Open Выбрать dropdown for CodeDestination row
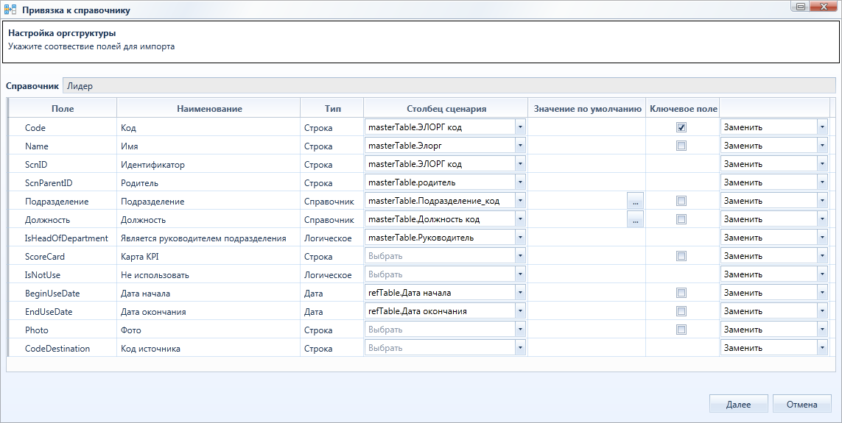The image size is (842, 423). 520,348
